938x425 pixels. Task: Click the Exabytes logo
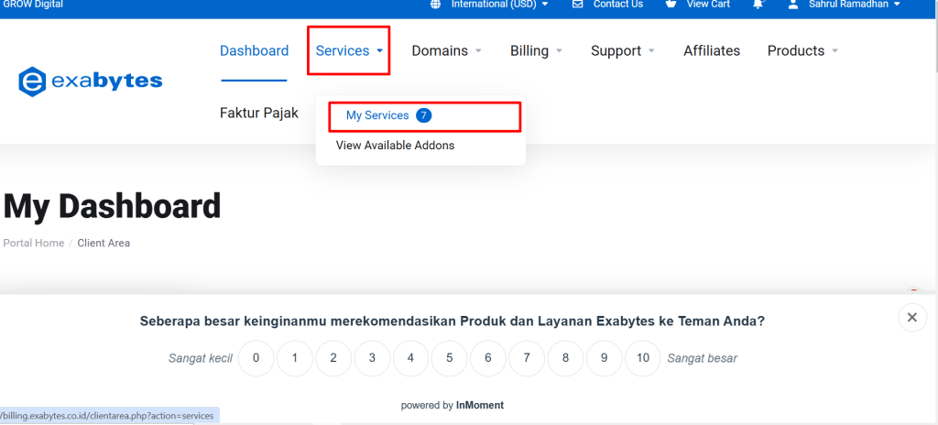tap(90, 82)
